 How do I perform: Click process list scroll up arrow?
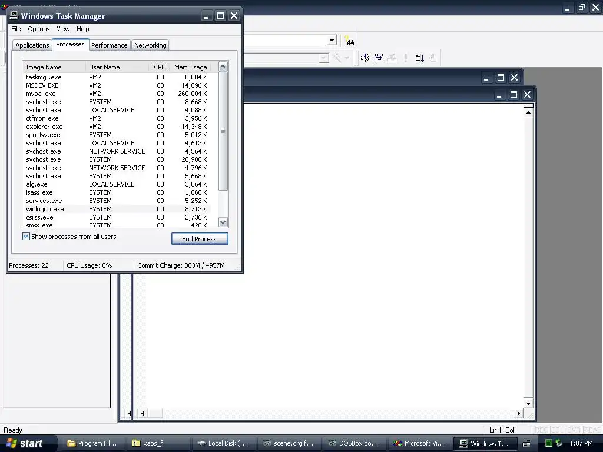[x=223, y=67]
